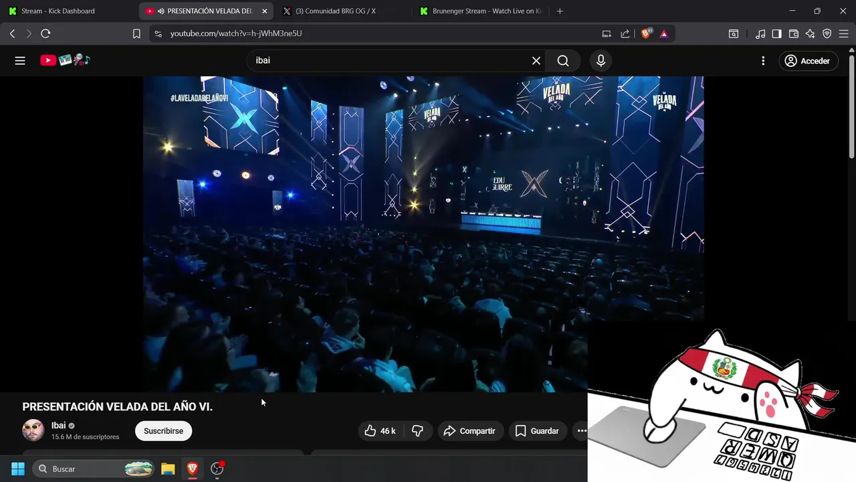Toggle the browser sidebar panel
The width and height of the screenshot is (856, 482).
pos(776,33)
